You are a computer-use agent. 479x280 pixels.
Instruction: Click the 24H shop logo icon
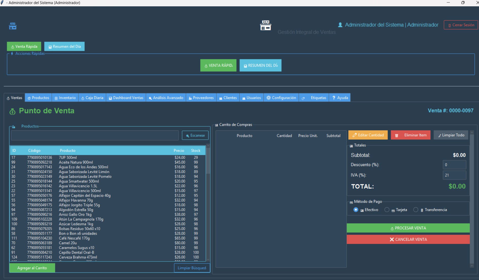[266, 26]
